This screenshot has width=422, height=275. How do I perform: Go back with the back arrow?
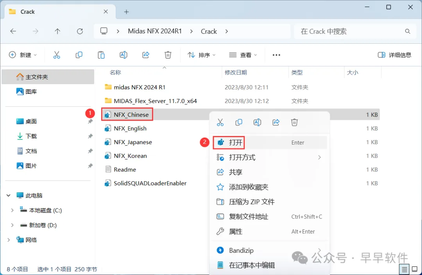(x=13, y=31)
